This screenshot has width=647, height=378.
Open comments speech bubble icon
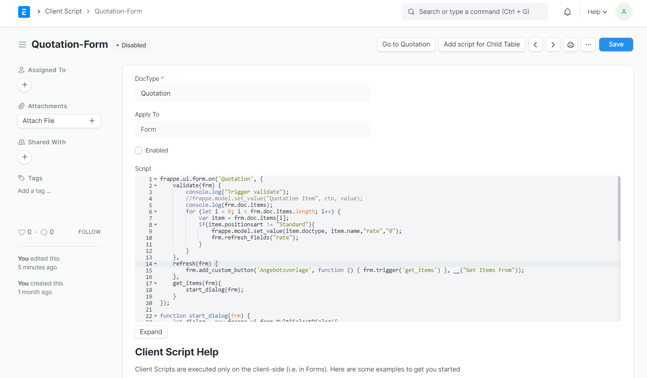[44, 232]
